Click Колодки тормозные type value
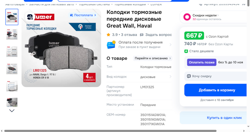 point(156,67)
